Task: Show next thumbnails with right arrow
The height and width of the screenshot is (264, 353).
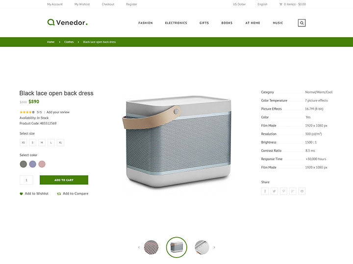Action: pyautogui.click(x=214, y=247)
